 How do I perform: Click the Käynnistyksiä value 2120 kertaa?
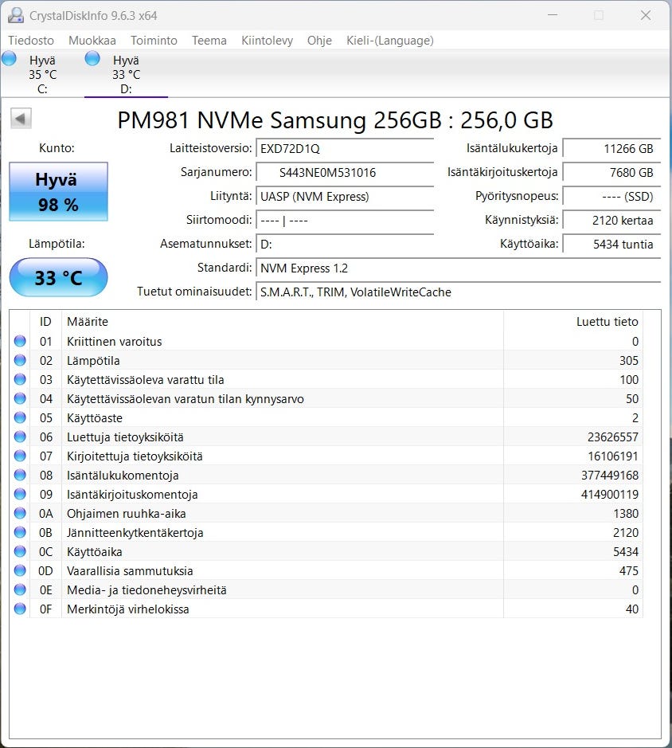(612, 220)
